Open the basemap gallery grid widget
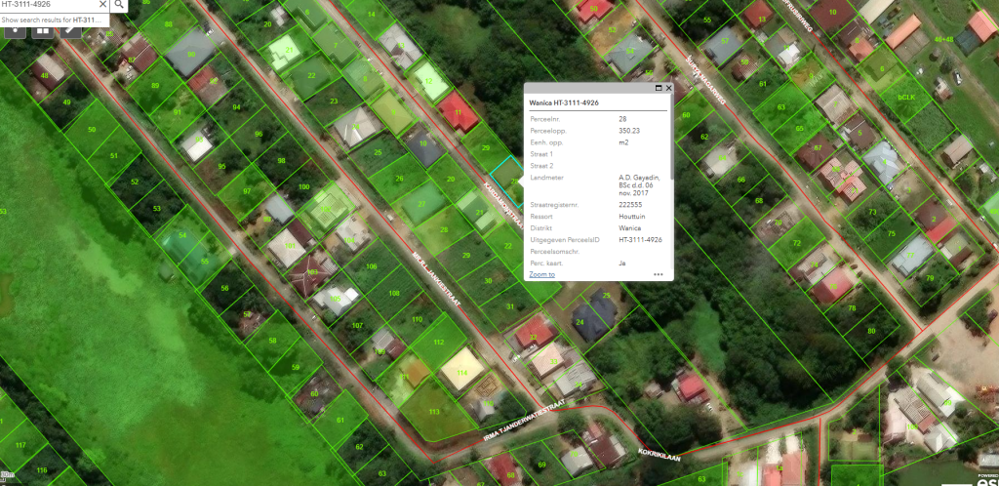 pyautogui.click(x=43, y=29)
